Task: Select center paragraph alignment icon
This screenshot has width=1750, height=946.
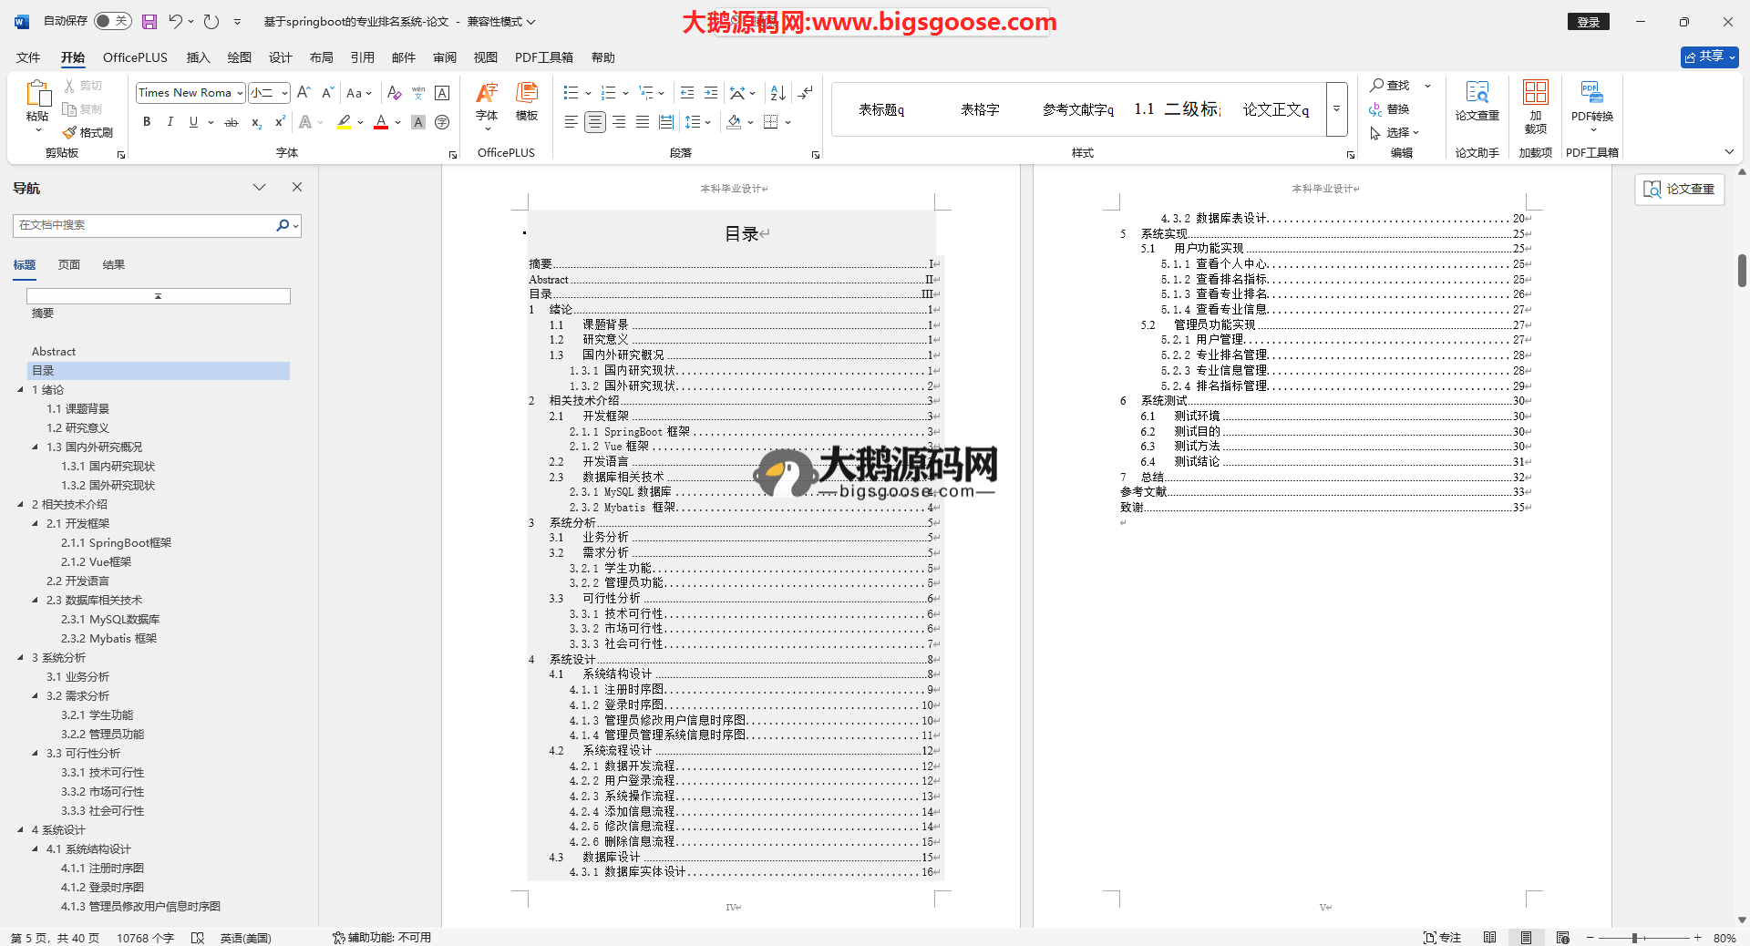Action: [x=594, y=122]
